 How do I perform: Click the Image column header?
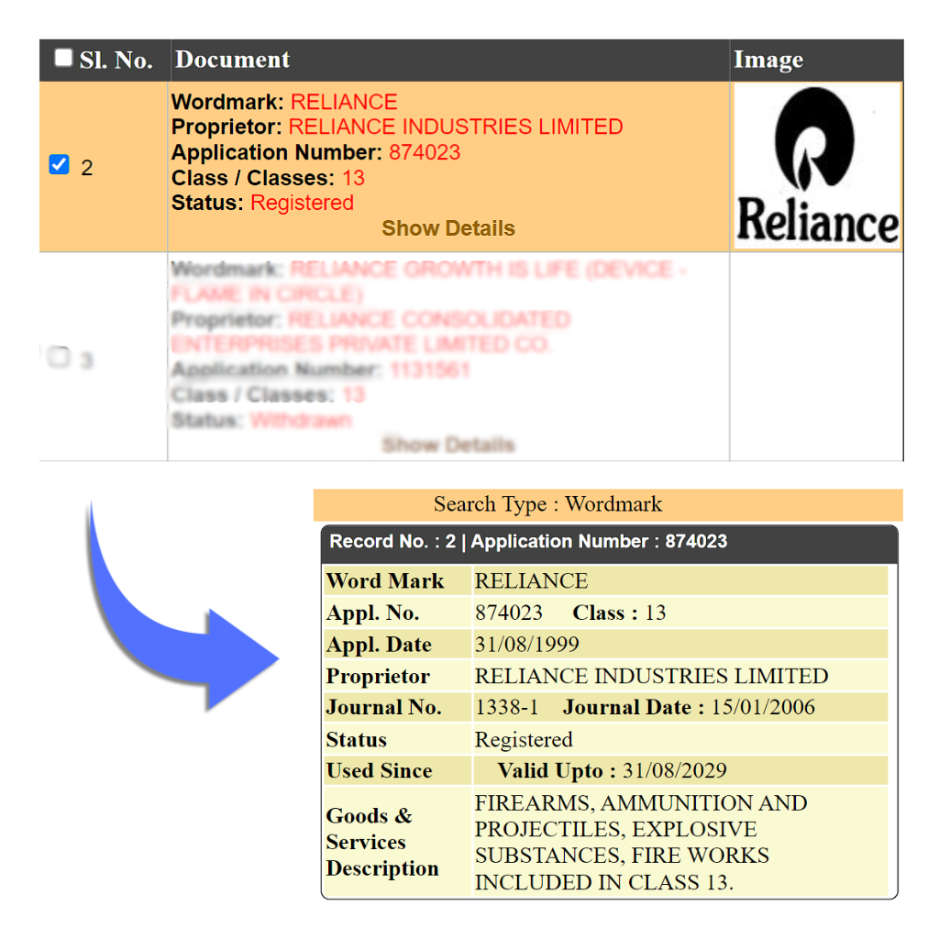[768, 61]
